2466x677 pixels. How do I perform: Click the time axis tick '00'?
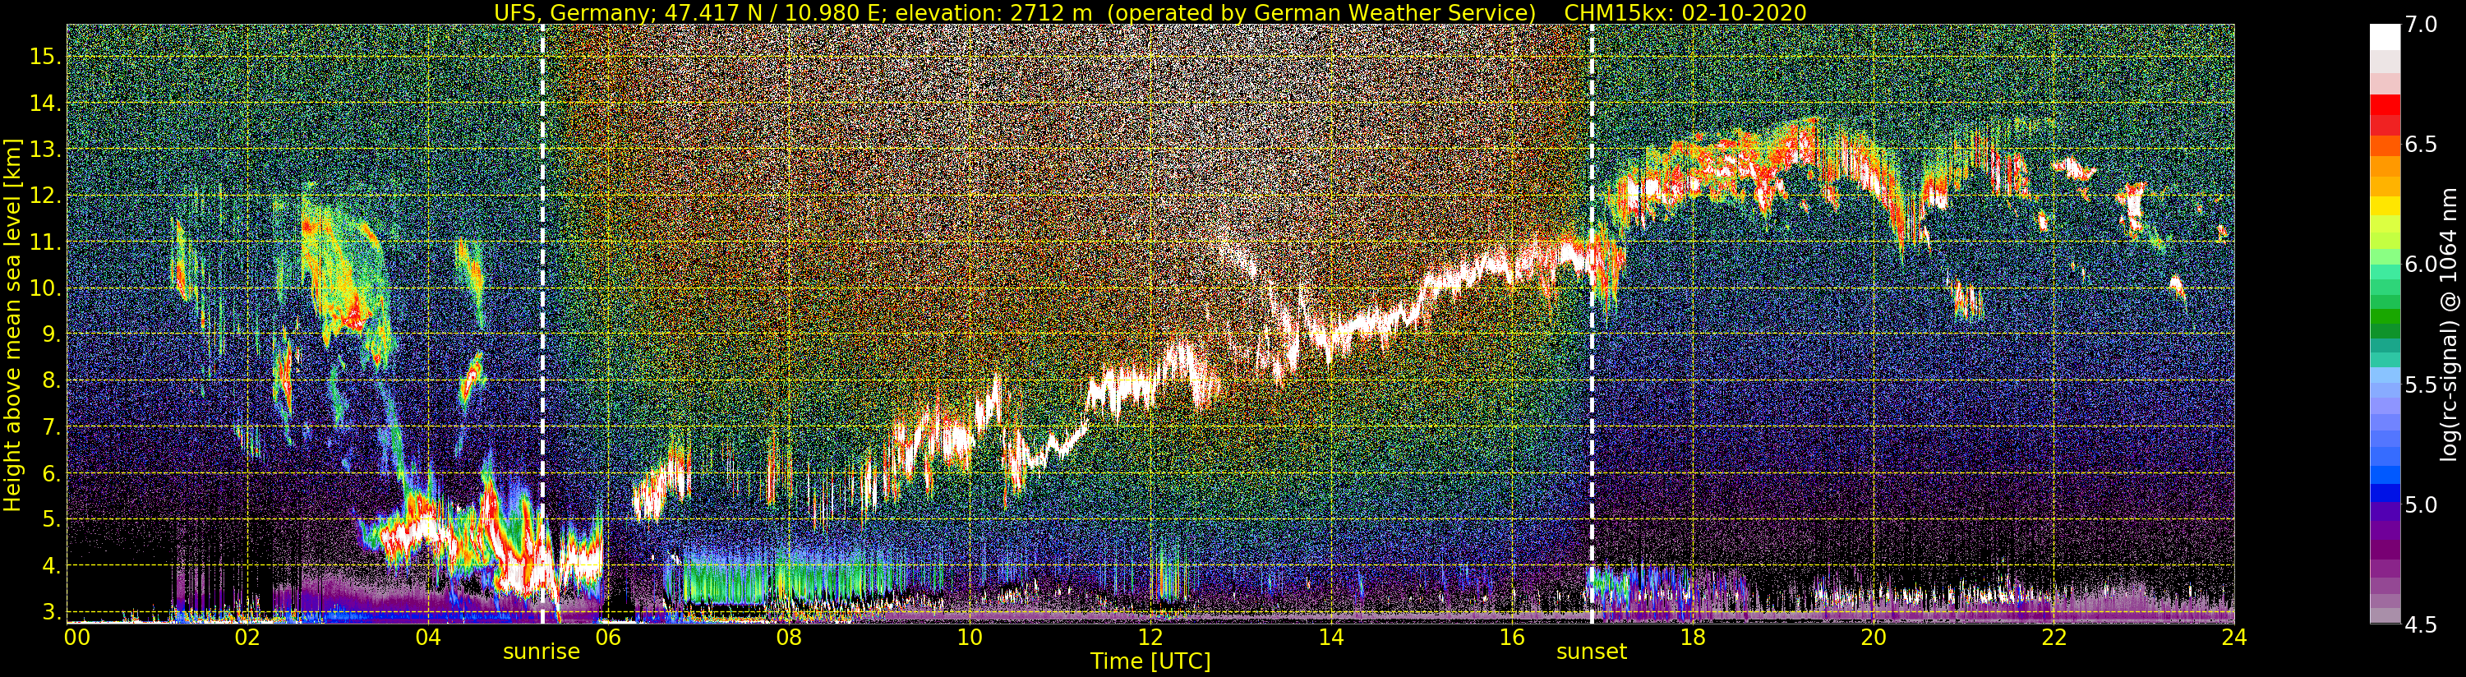click(x=76, y=637)
